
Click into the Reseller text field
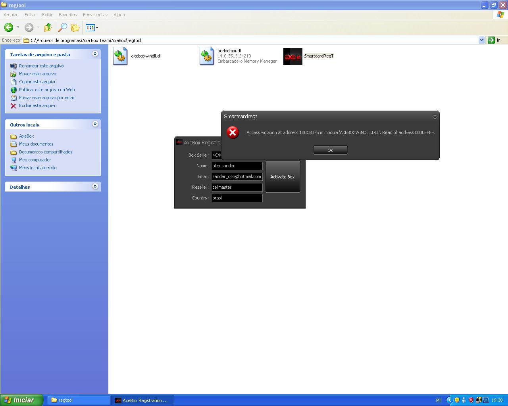237,187
